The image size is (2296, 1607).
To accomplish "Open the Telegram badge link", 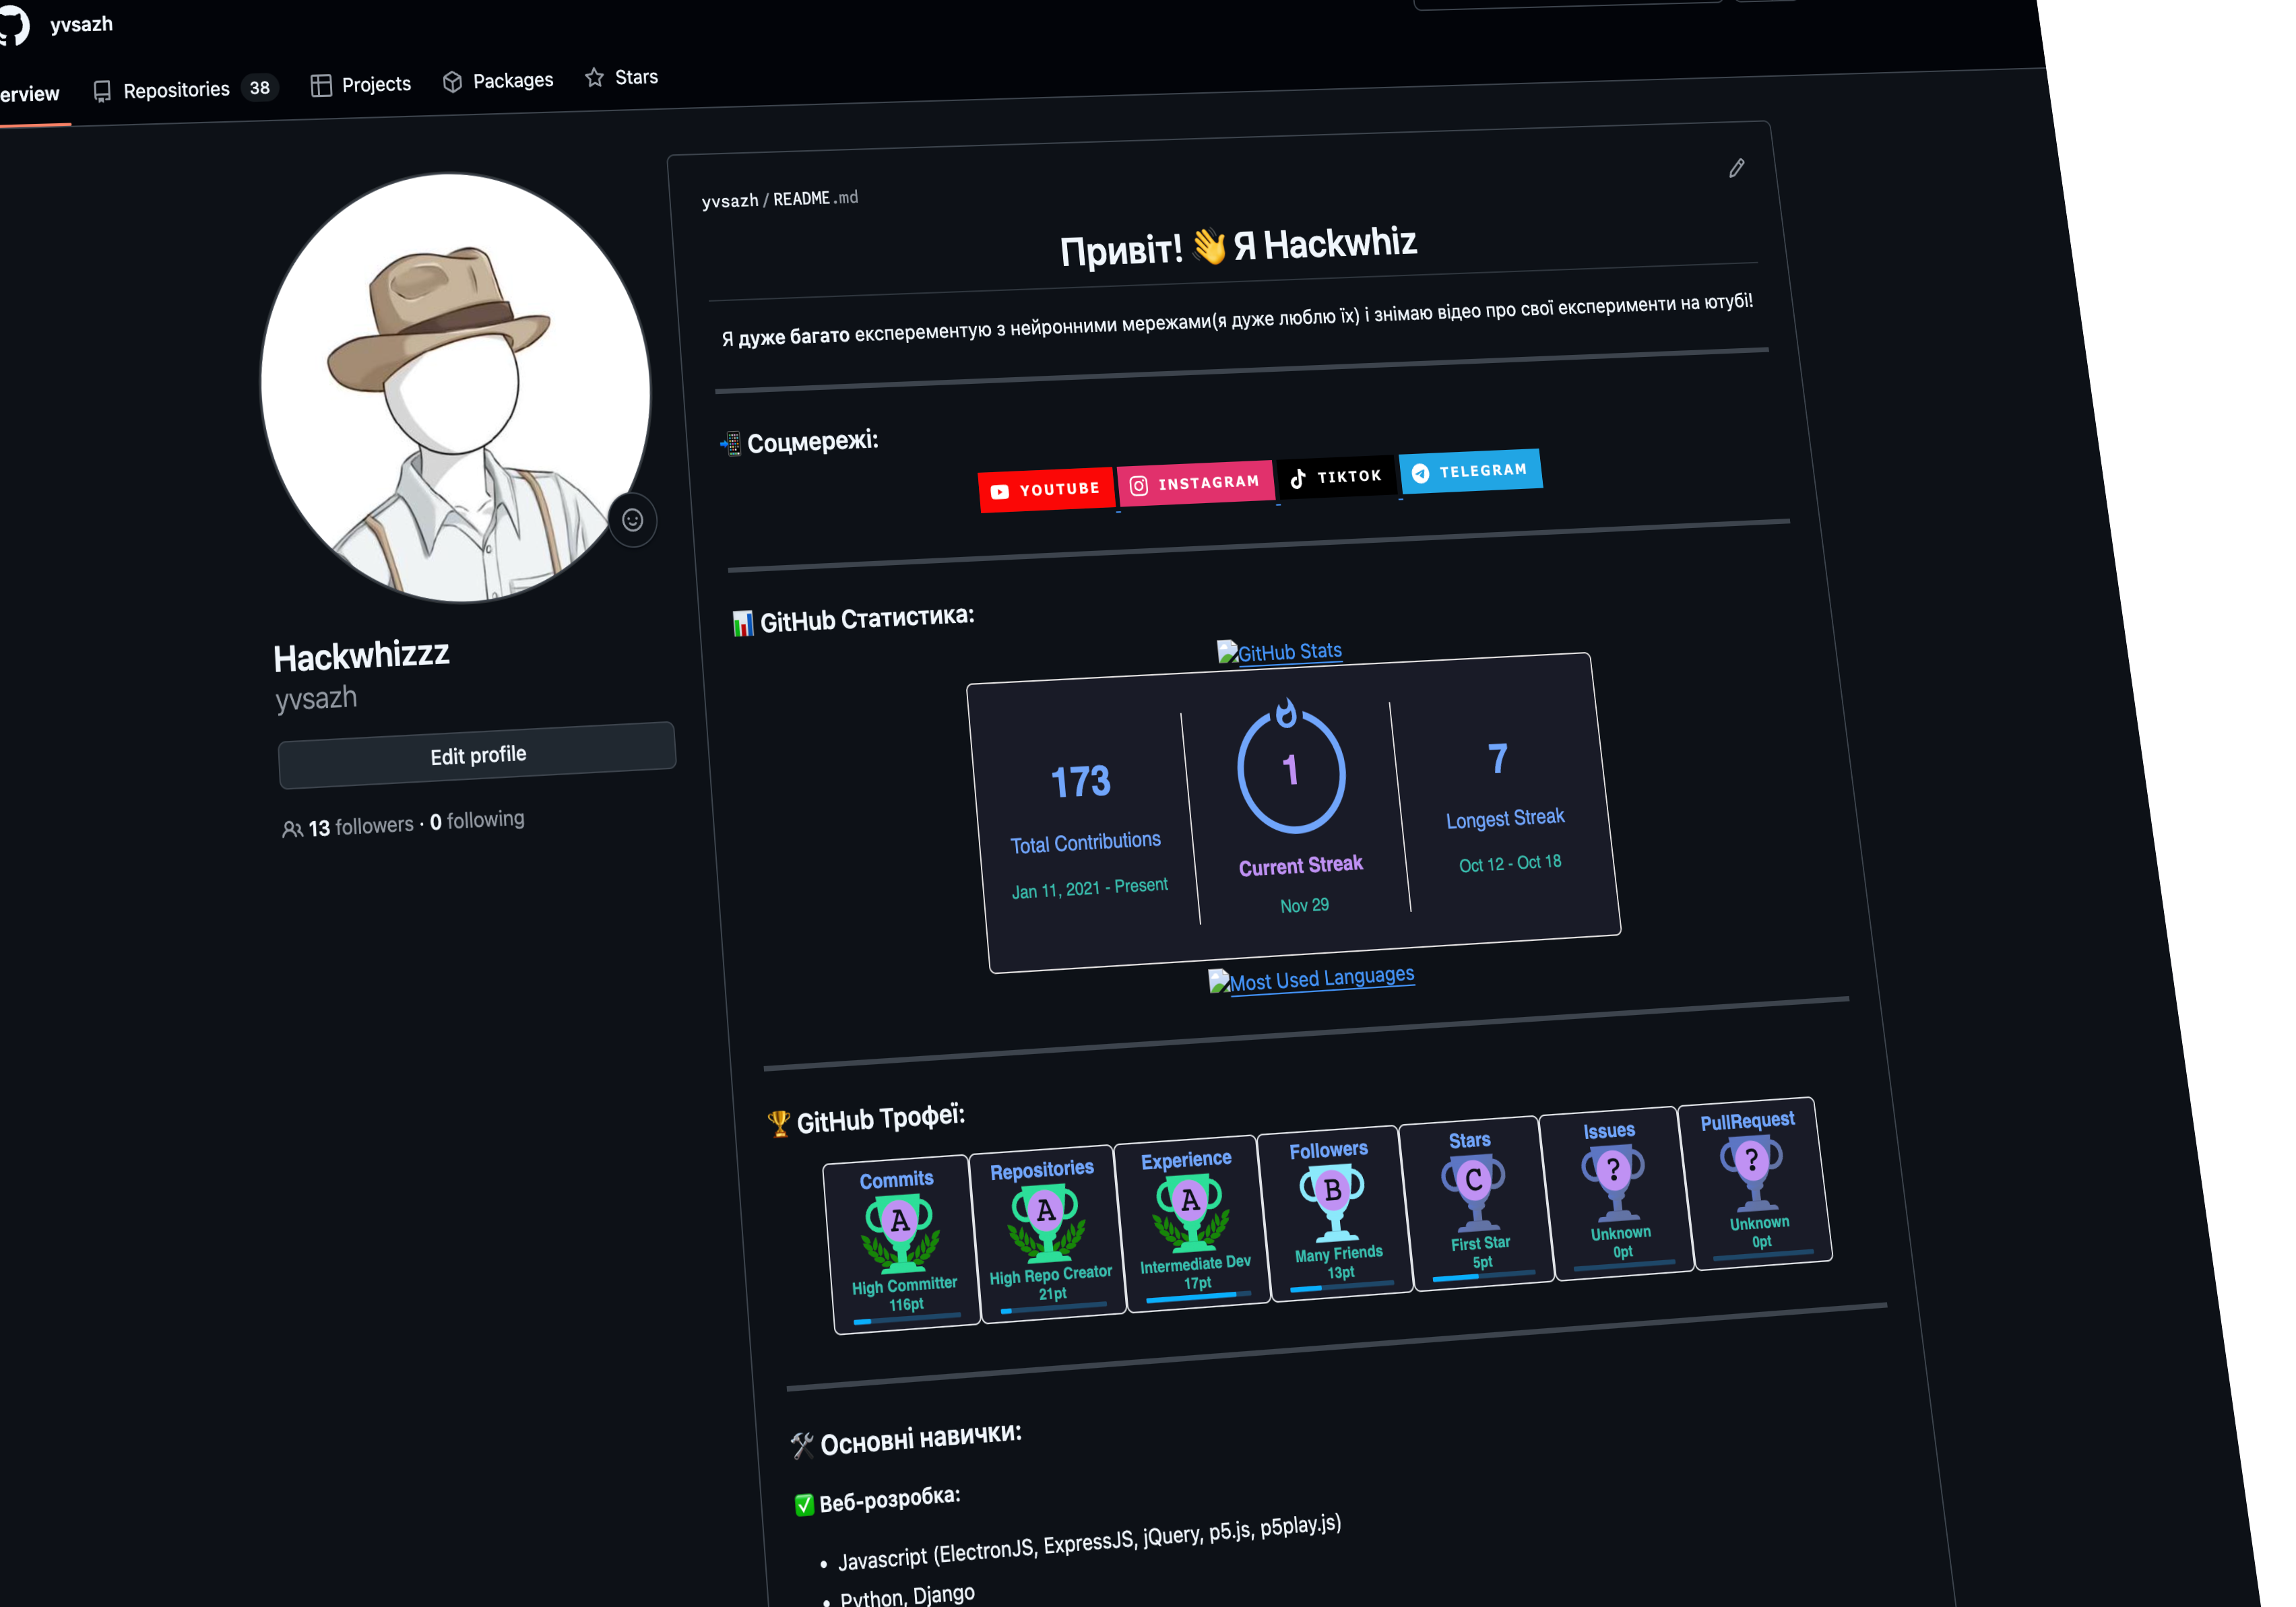I will (x=1470, y=471).
